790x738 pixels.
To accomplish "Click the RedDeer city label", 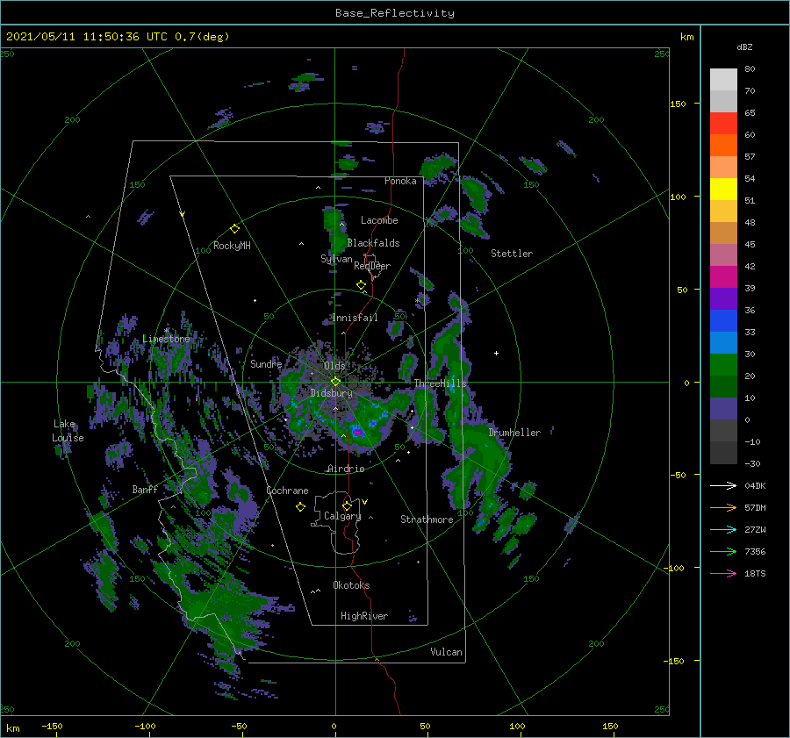I will point(372,266).
